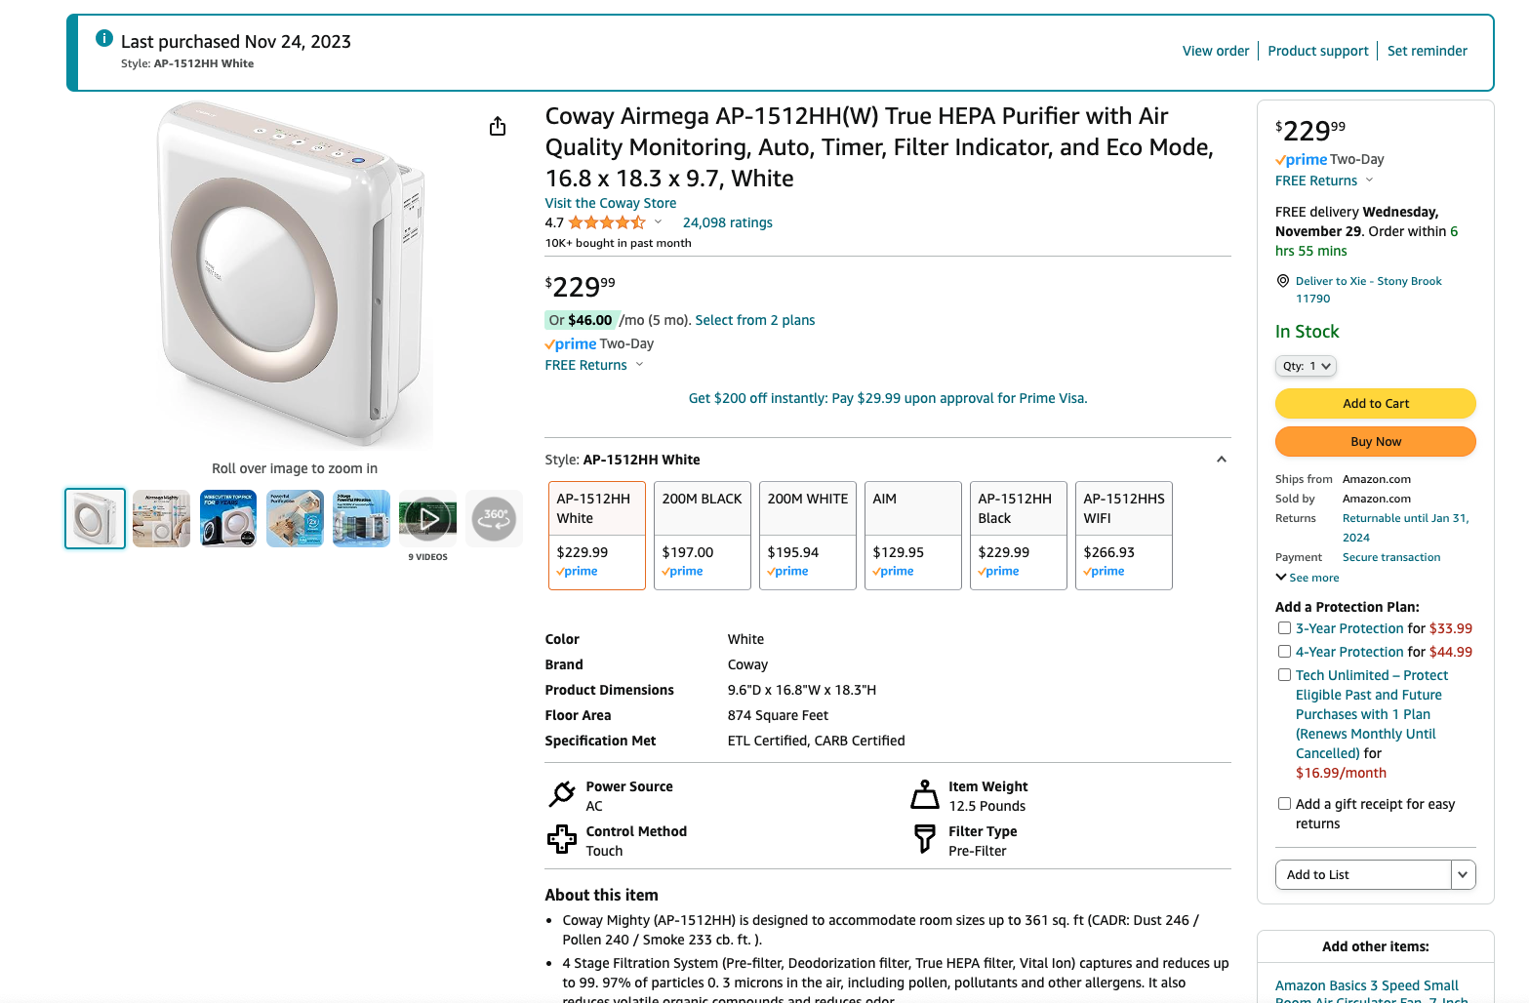1529x1003 pixels.
Task: Enable the gift receipt checkbox
Action: pos(1285,804)
